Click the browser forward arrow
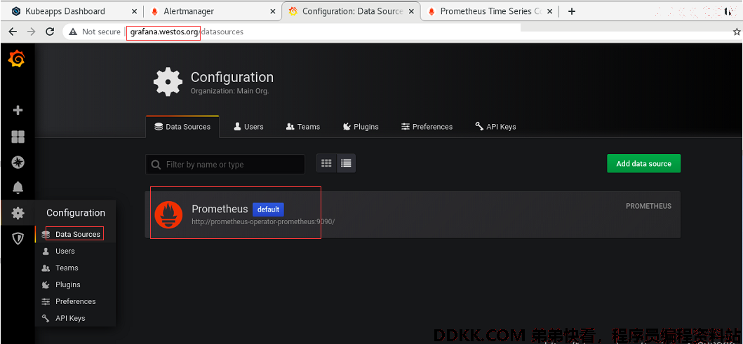Screen dimensions: 743x344 pos(32,32)
